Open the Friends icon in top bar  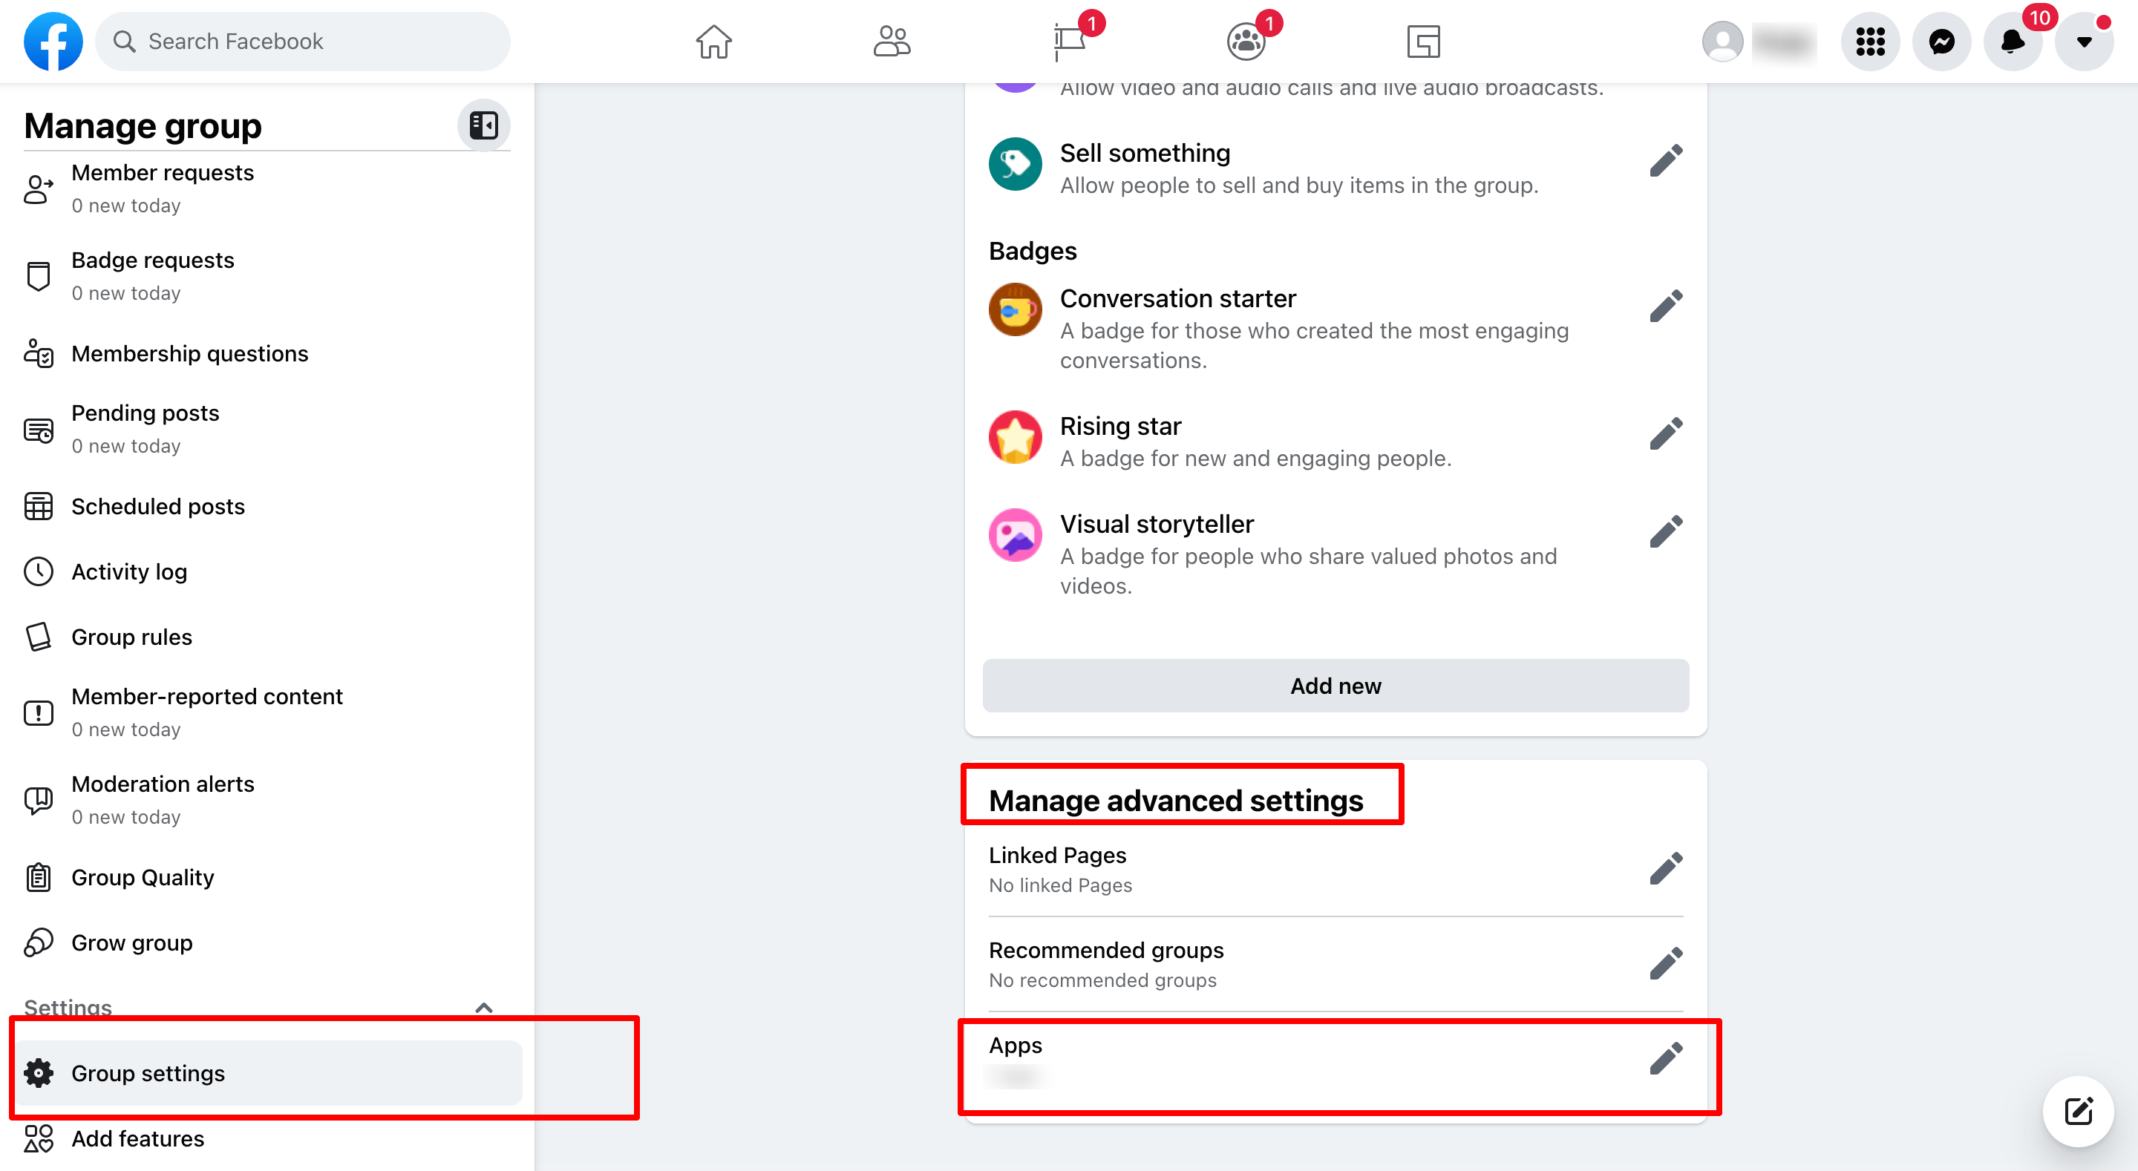pos(892,42)
